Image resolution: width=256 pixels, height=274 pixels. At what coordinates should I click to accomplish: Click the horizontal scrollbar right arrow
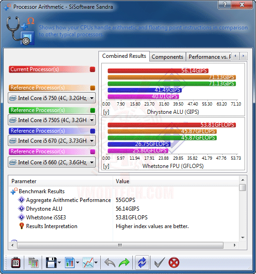coord(235,245)
